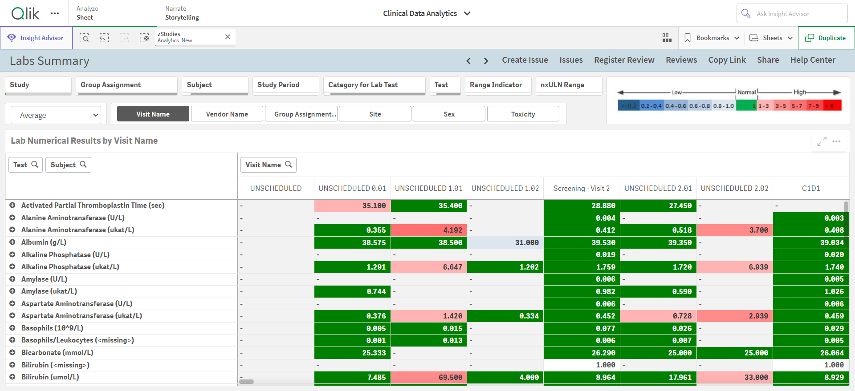Click the green Normal range swatch
Viewport: 855px width, 391px height.
(x=746, y=105)
